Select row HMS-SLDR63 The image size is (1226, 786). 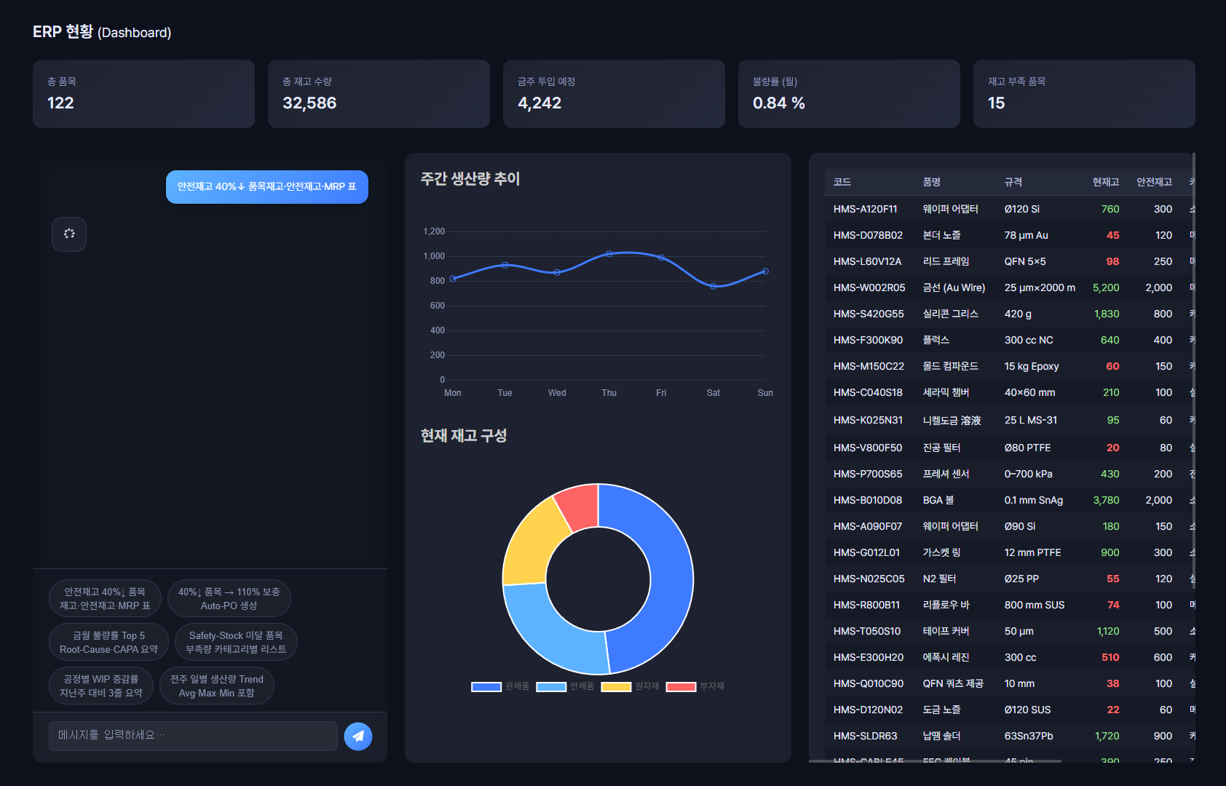coord(1009,736)
